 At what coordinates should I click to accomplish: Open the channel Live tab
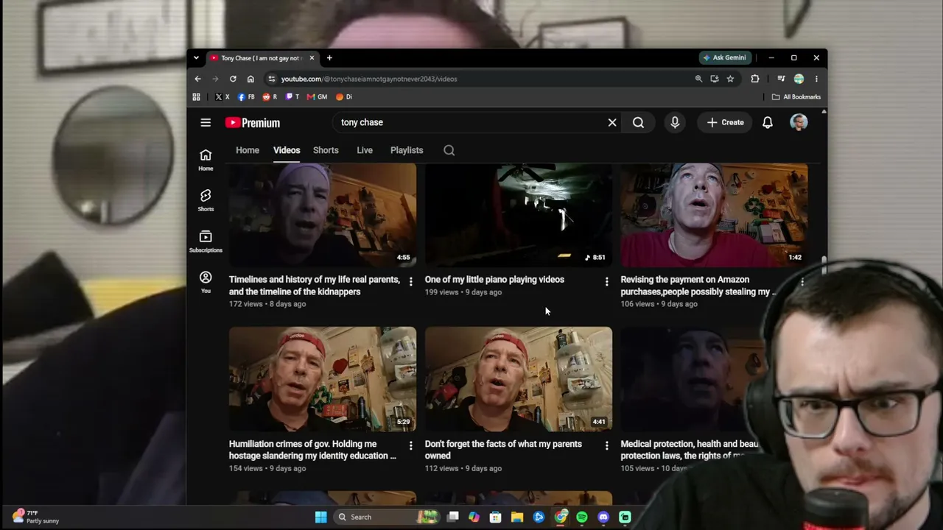tap(365, 150)
